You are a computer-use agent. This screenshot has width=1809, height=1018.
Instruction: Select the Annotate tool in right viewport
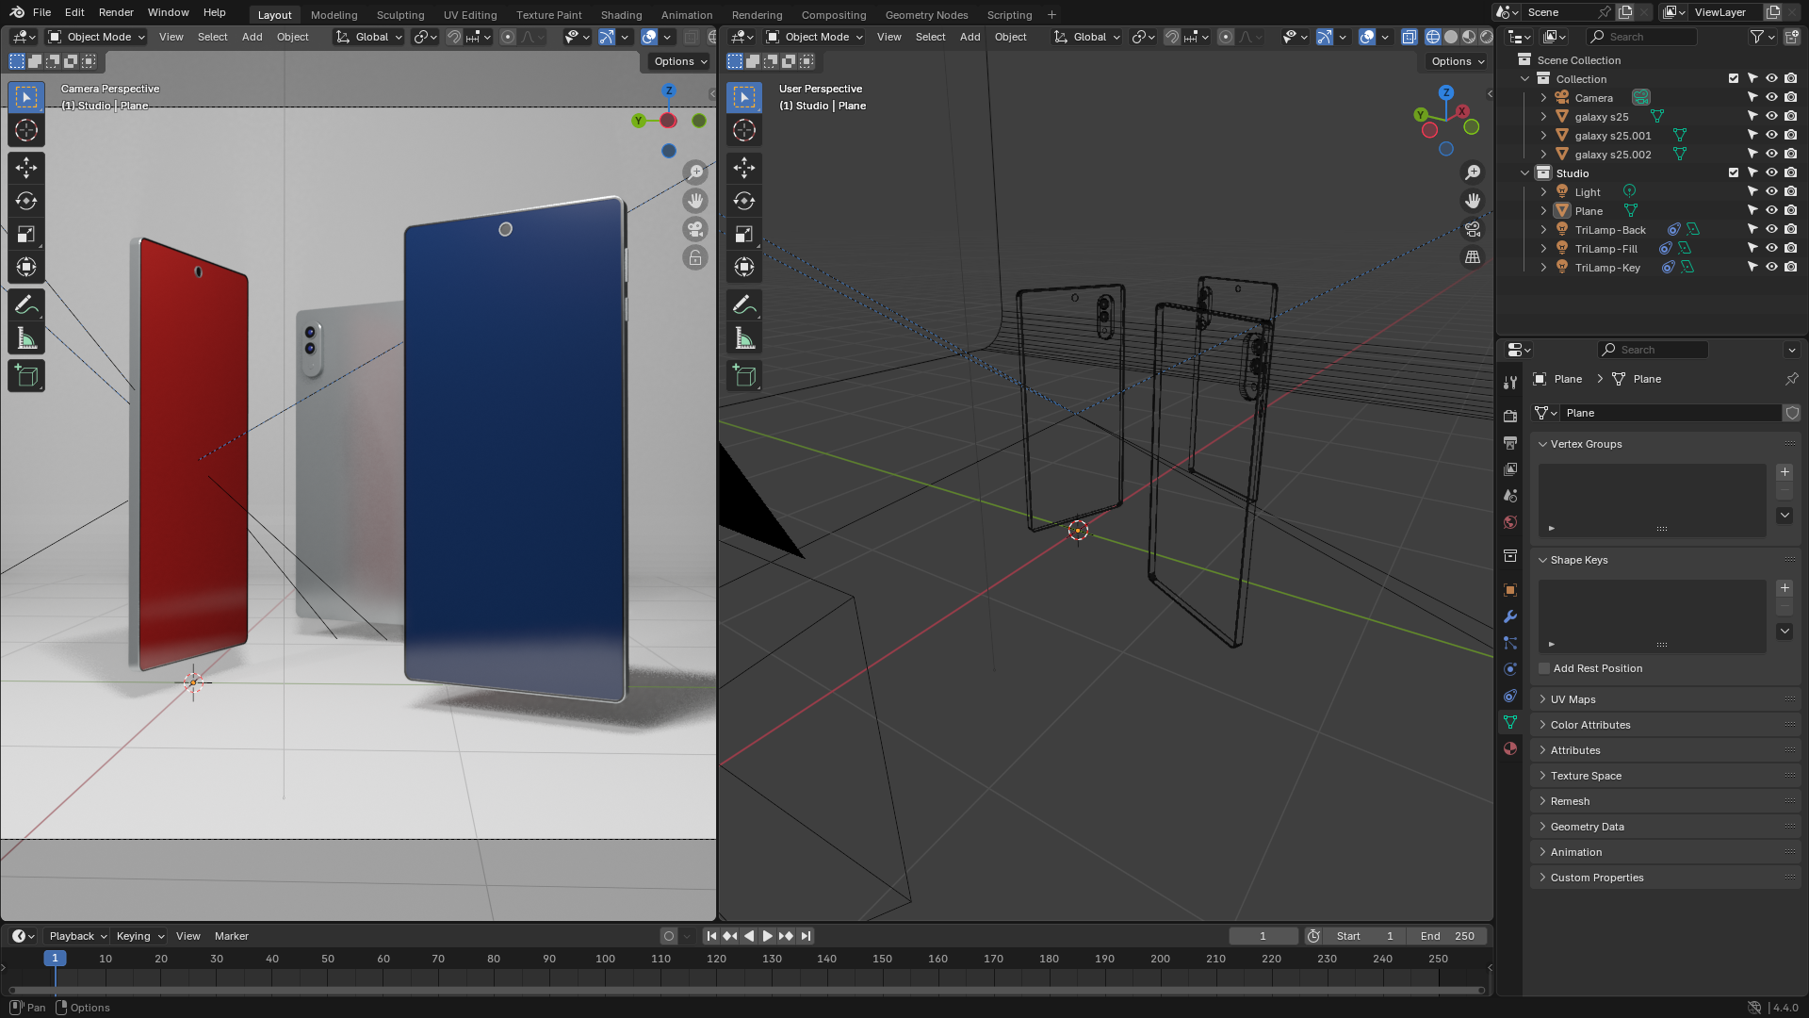tap(744, 305)
